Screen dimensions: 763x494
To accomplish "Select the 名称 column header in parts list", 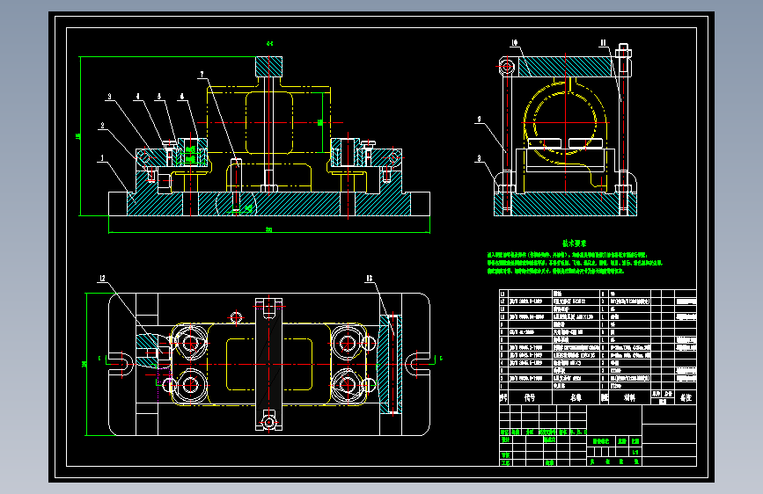I will click(576, 397).
